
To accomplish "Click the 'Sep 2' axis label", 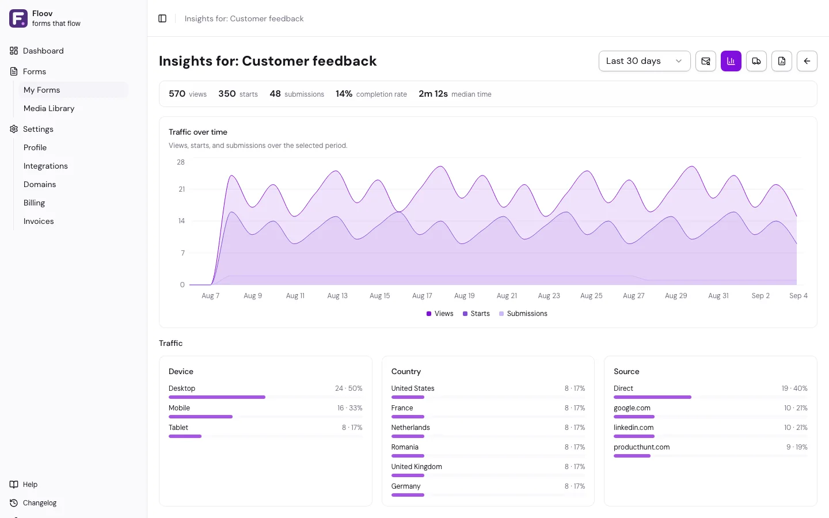I will tap(760, 296).
